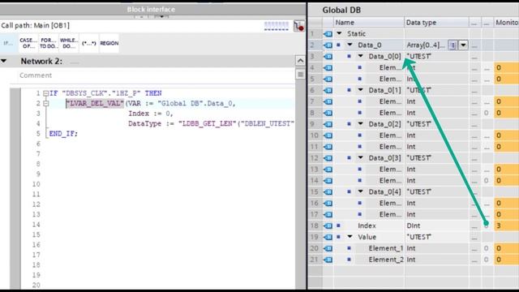
Task: Click the button below the editor scroll arrow
Action: pyautogui.click(x=300, y=75)
